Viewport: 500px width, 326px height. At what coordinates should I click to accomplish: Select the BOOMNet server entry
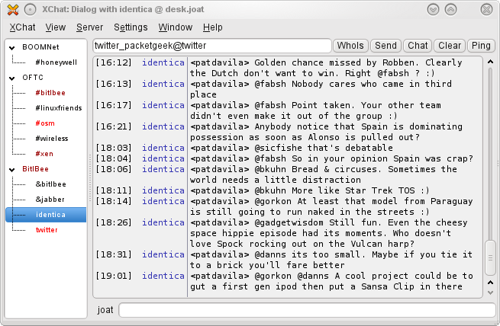[x=40, y=47]
